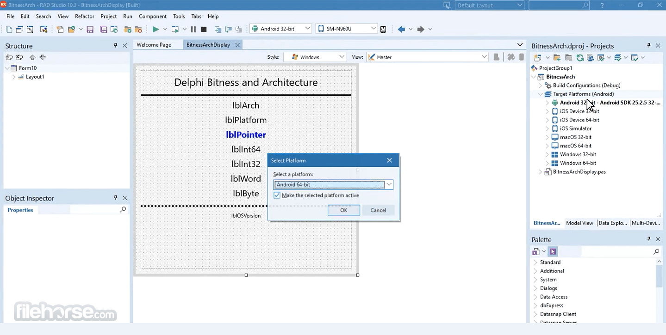This screenshot has width=666, height=335.
Task: Refresh the target device list icon
Action: pos(383,29)
